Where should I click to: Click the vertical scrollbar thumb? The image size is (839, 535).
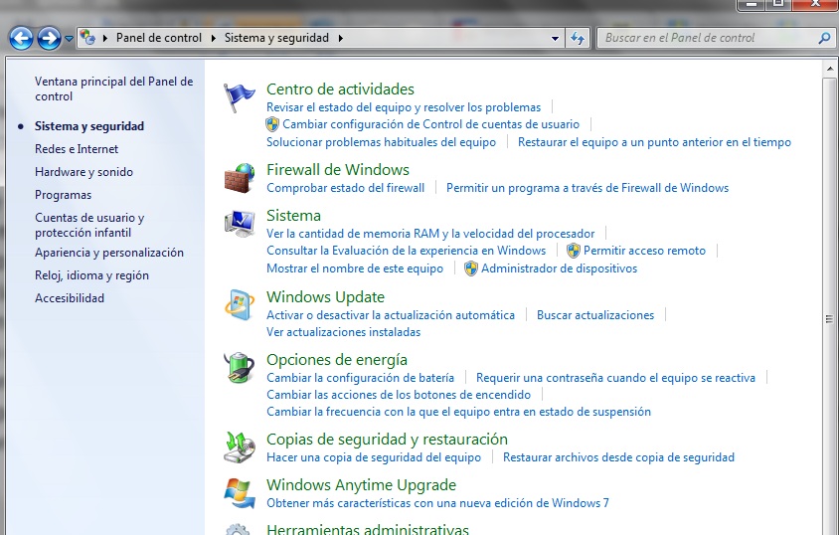829,319
